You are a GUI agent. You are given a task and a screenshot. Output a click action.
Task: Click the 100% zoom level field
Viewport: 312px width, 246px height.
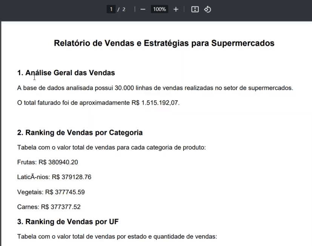click(159, 9)
